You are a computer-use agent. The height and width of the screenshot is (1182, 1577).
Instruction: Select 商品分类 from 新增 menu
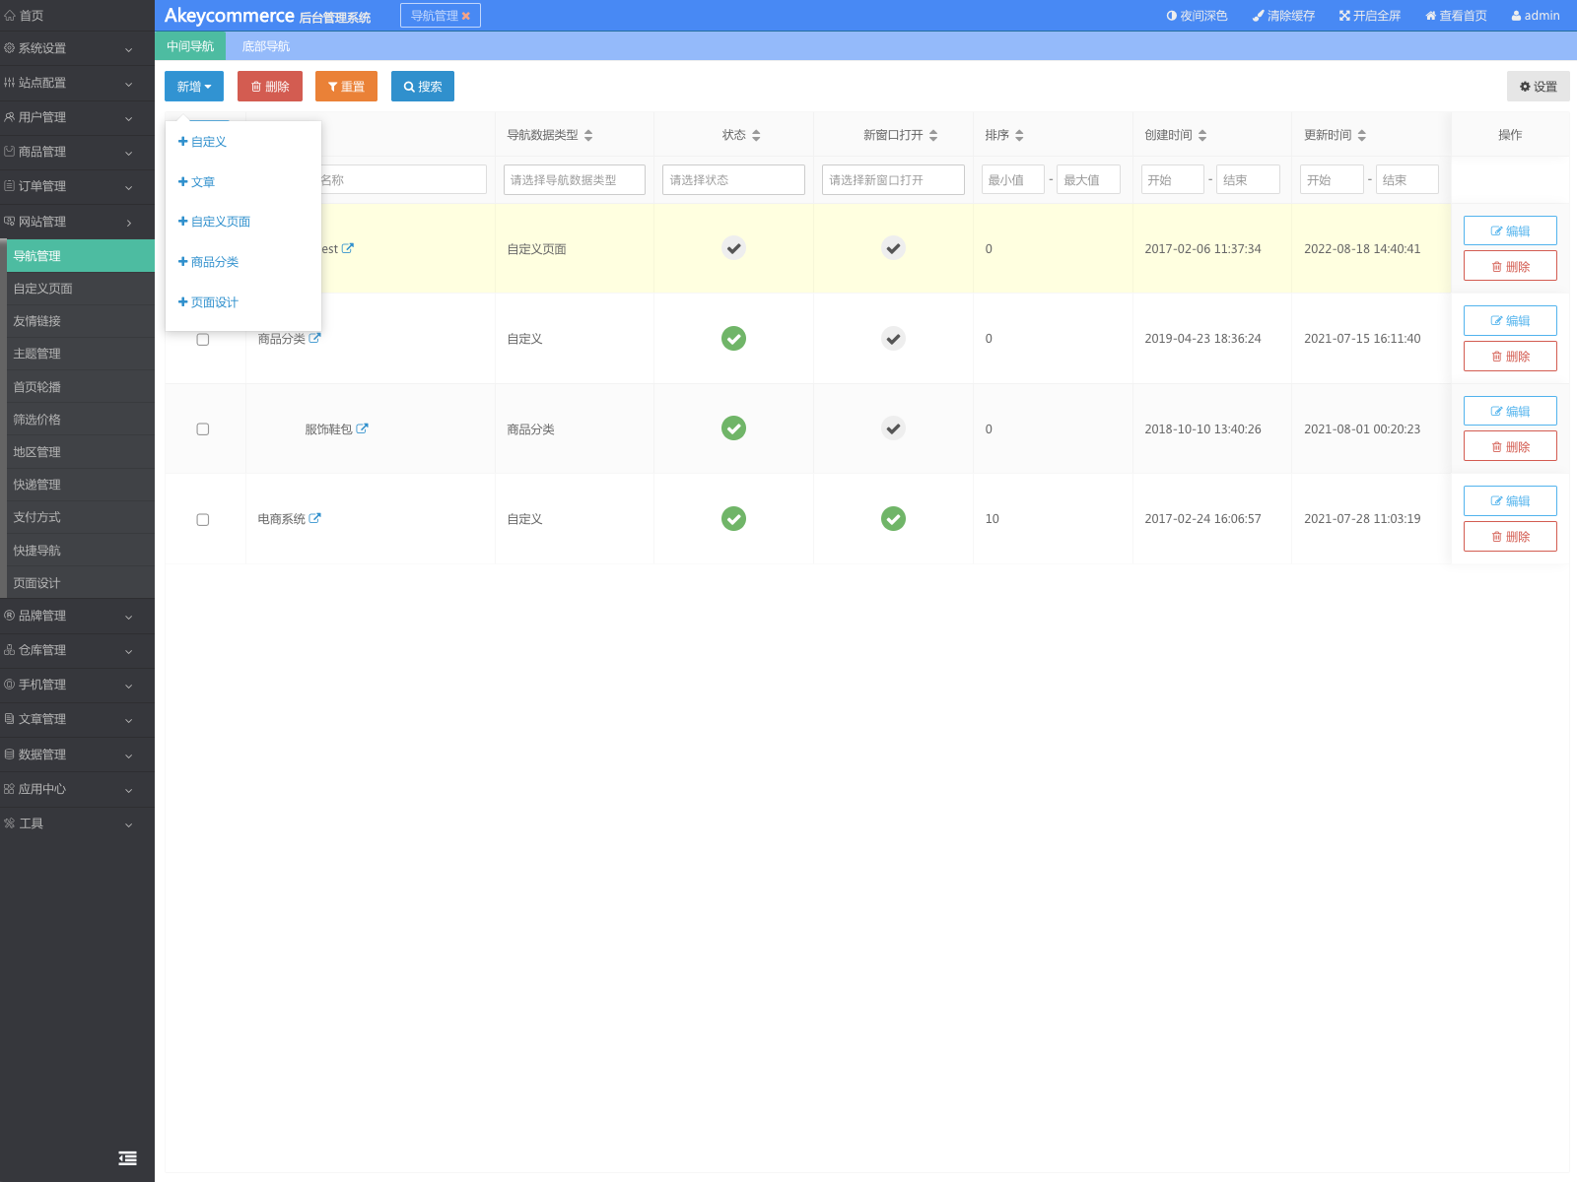click(x=243, y=262)
